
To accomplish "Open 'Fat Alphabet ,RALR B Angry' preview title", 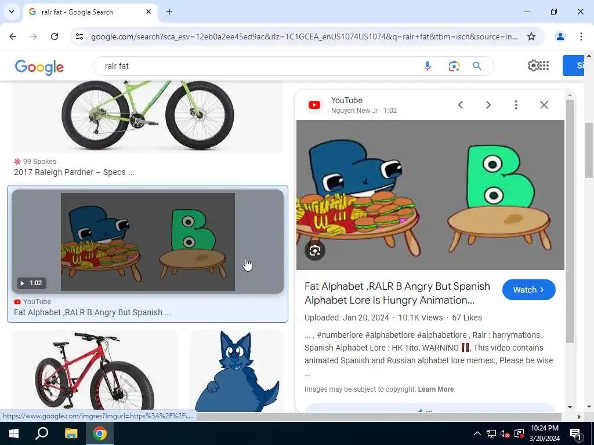I will (x=397, y=293).
